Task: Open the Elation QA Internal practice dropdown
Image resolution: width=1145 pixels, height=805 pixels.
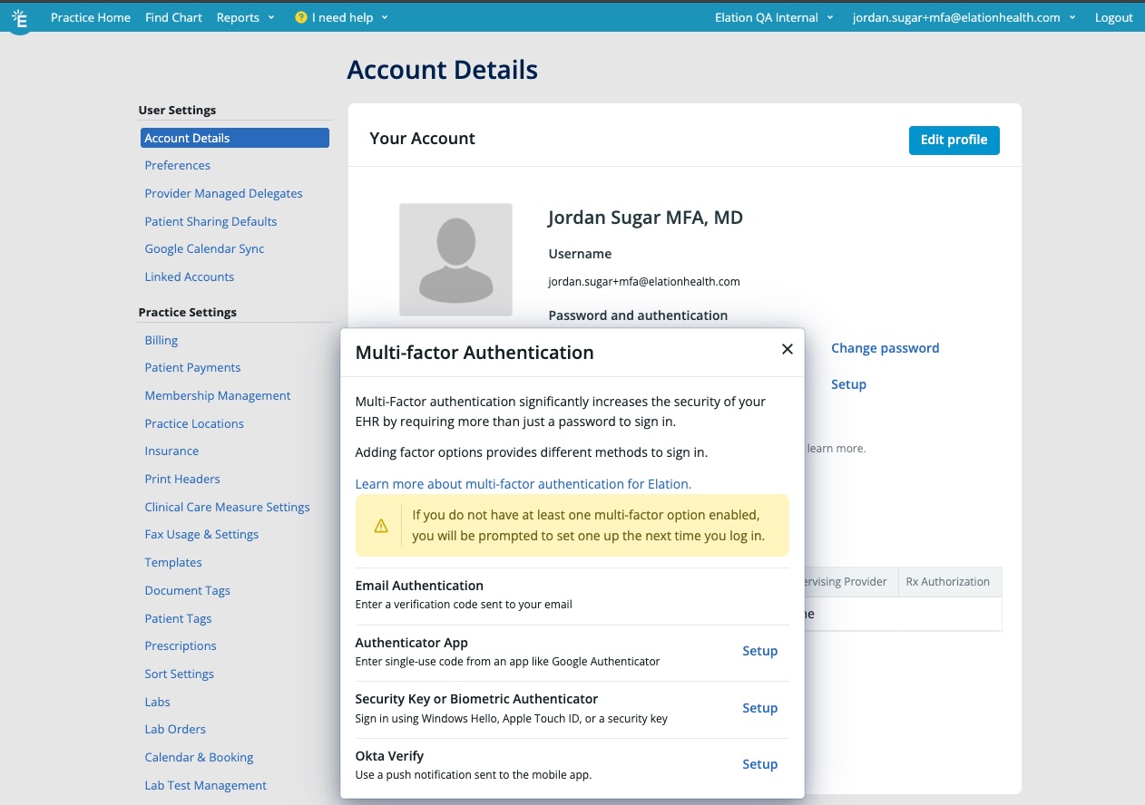Action: coord(772,17)
